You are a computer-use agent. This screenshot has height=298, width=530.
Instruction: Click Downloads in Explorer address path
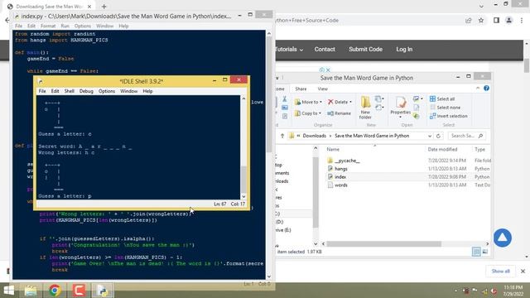click(315, 136)
